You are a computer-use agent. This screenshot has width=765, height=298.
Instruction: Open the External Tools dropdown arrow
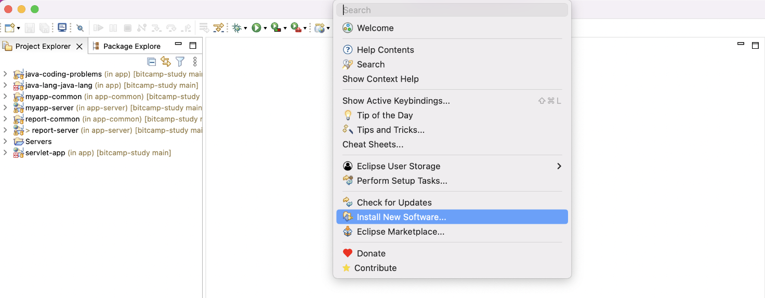click(x=305, y=28)
